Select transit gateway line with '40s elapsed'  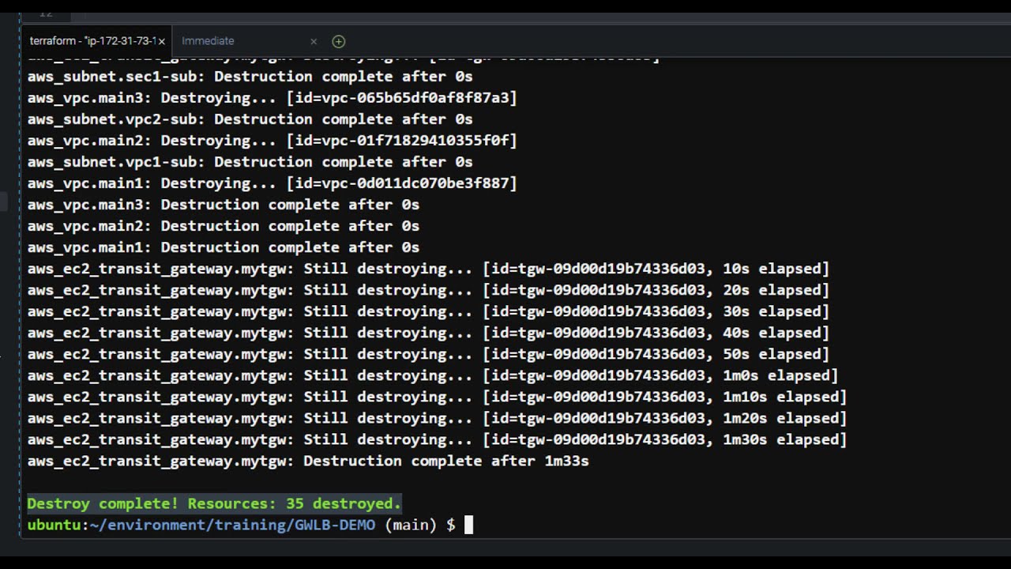(429, 333)
